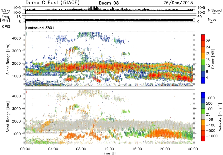This screenshot has height=155, width=223.
Task: Select the "500" velocity colorbar label
Action: coord(210,103)
